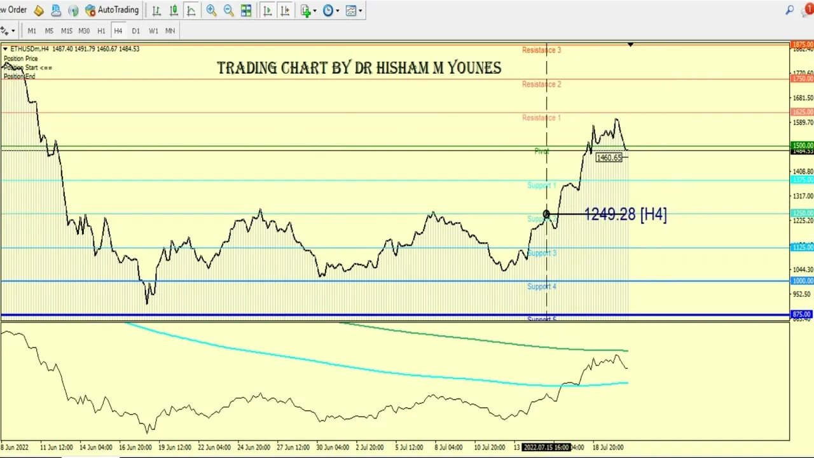The width and height of the screenshot is (814, 458).
Task: Click the 1249.28 [H4] price label
Action: tap(625, 214)
